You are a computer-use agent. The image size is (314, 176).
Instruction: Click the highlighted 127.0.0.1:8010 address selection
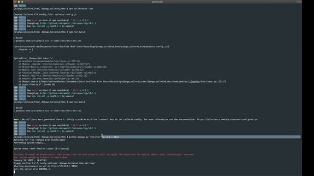(x=110, y=137)
